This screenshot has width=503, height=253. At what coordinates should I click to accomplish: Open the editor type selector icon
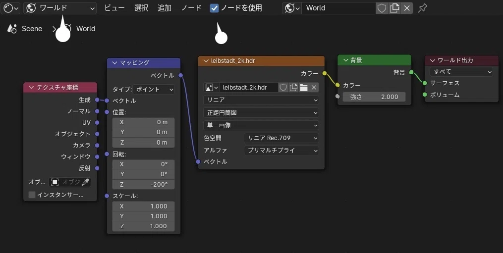(x=10, y=8)
